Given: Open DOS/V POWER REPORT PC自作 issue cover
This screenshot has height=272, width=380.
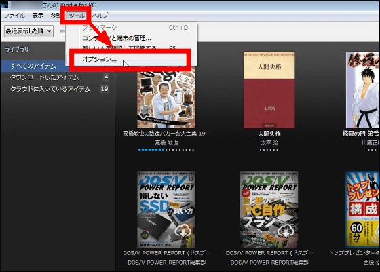Looking at the screenshot, I should click(269, 210).
